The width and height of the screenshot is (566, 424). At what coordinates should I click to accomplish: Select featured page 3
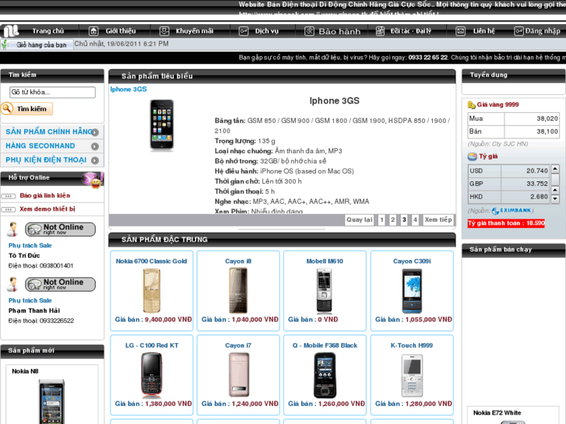coord(404,219)
